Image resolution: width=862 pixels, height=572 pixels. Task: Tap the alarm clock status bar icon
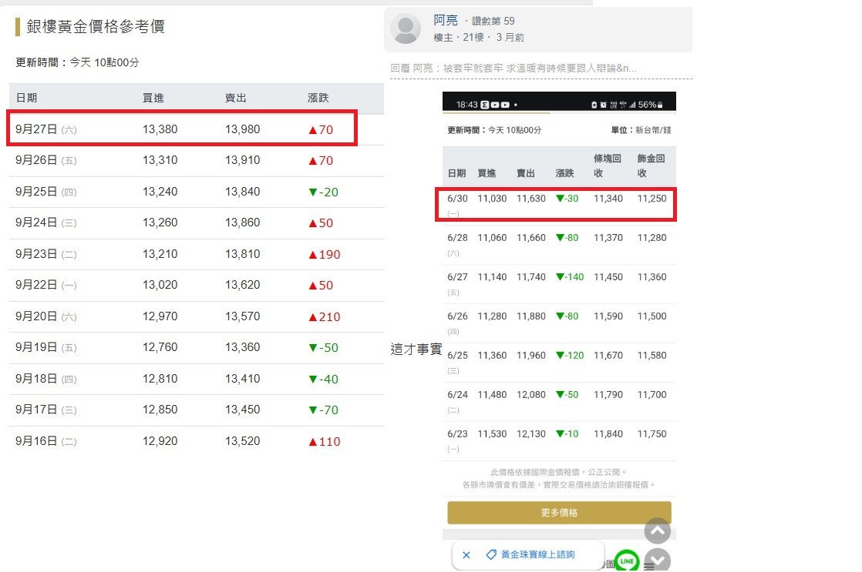(603, 105)
